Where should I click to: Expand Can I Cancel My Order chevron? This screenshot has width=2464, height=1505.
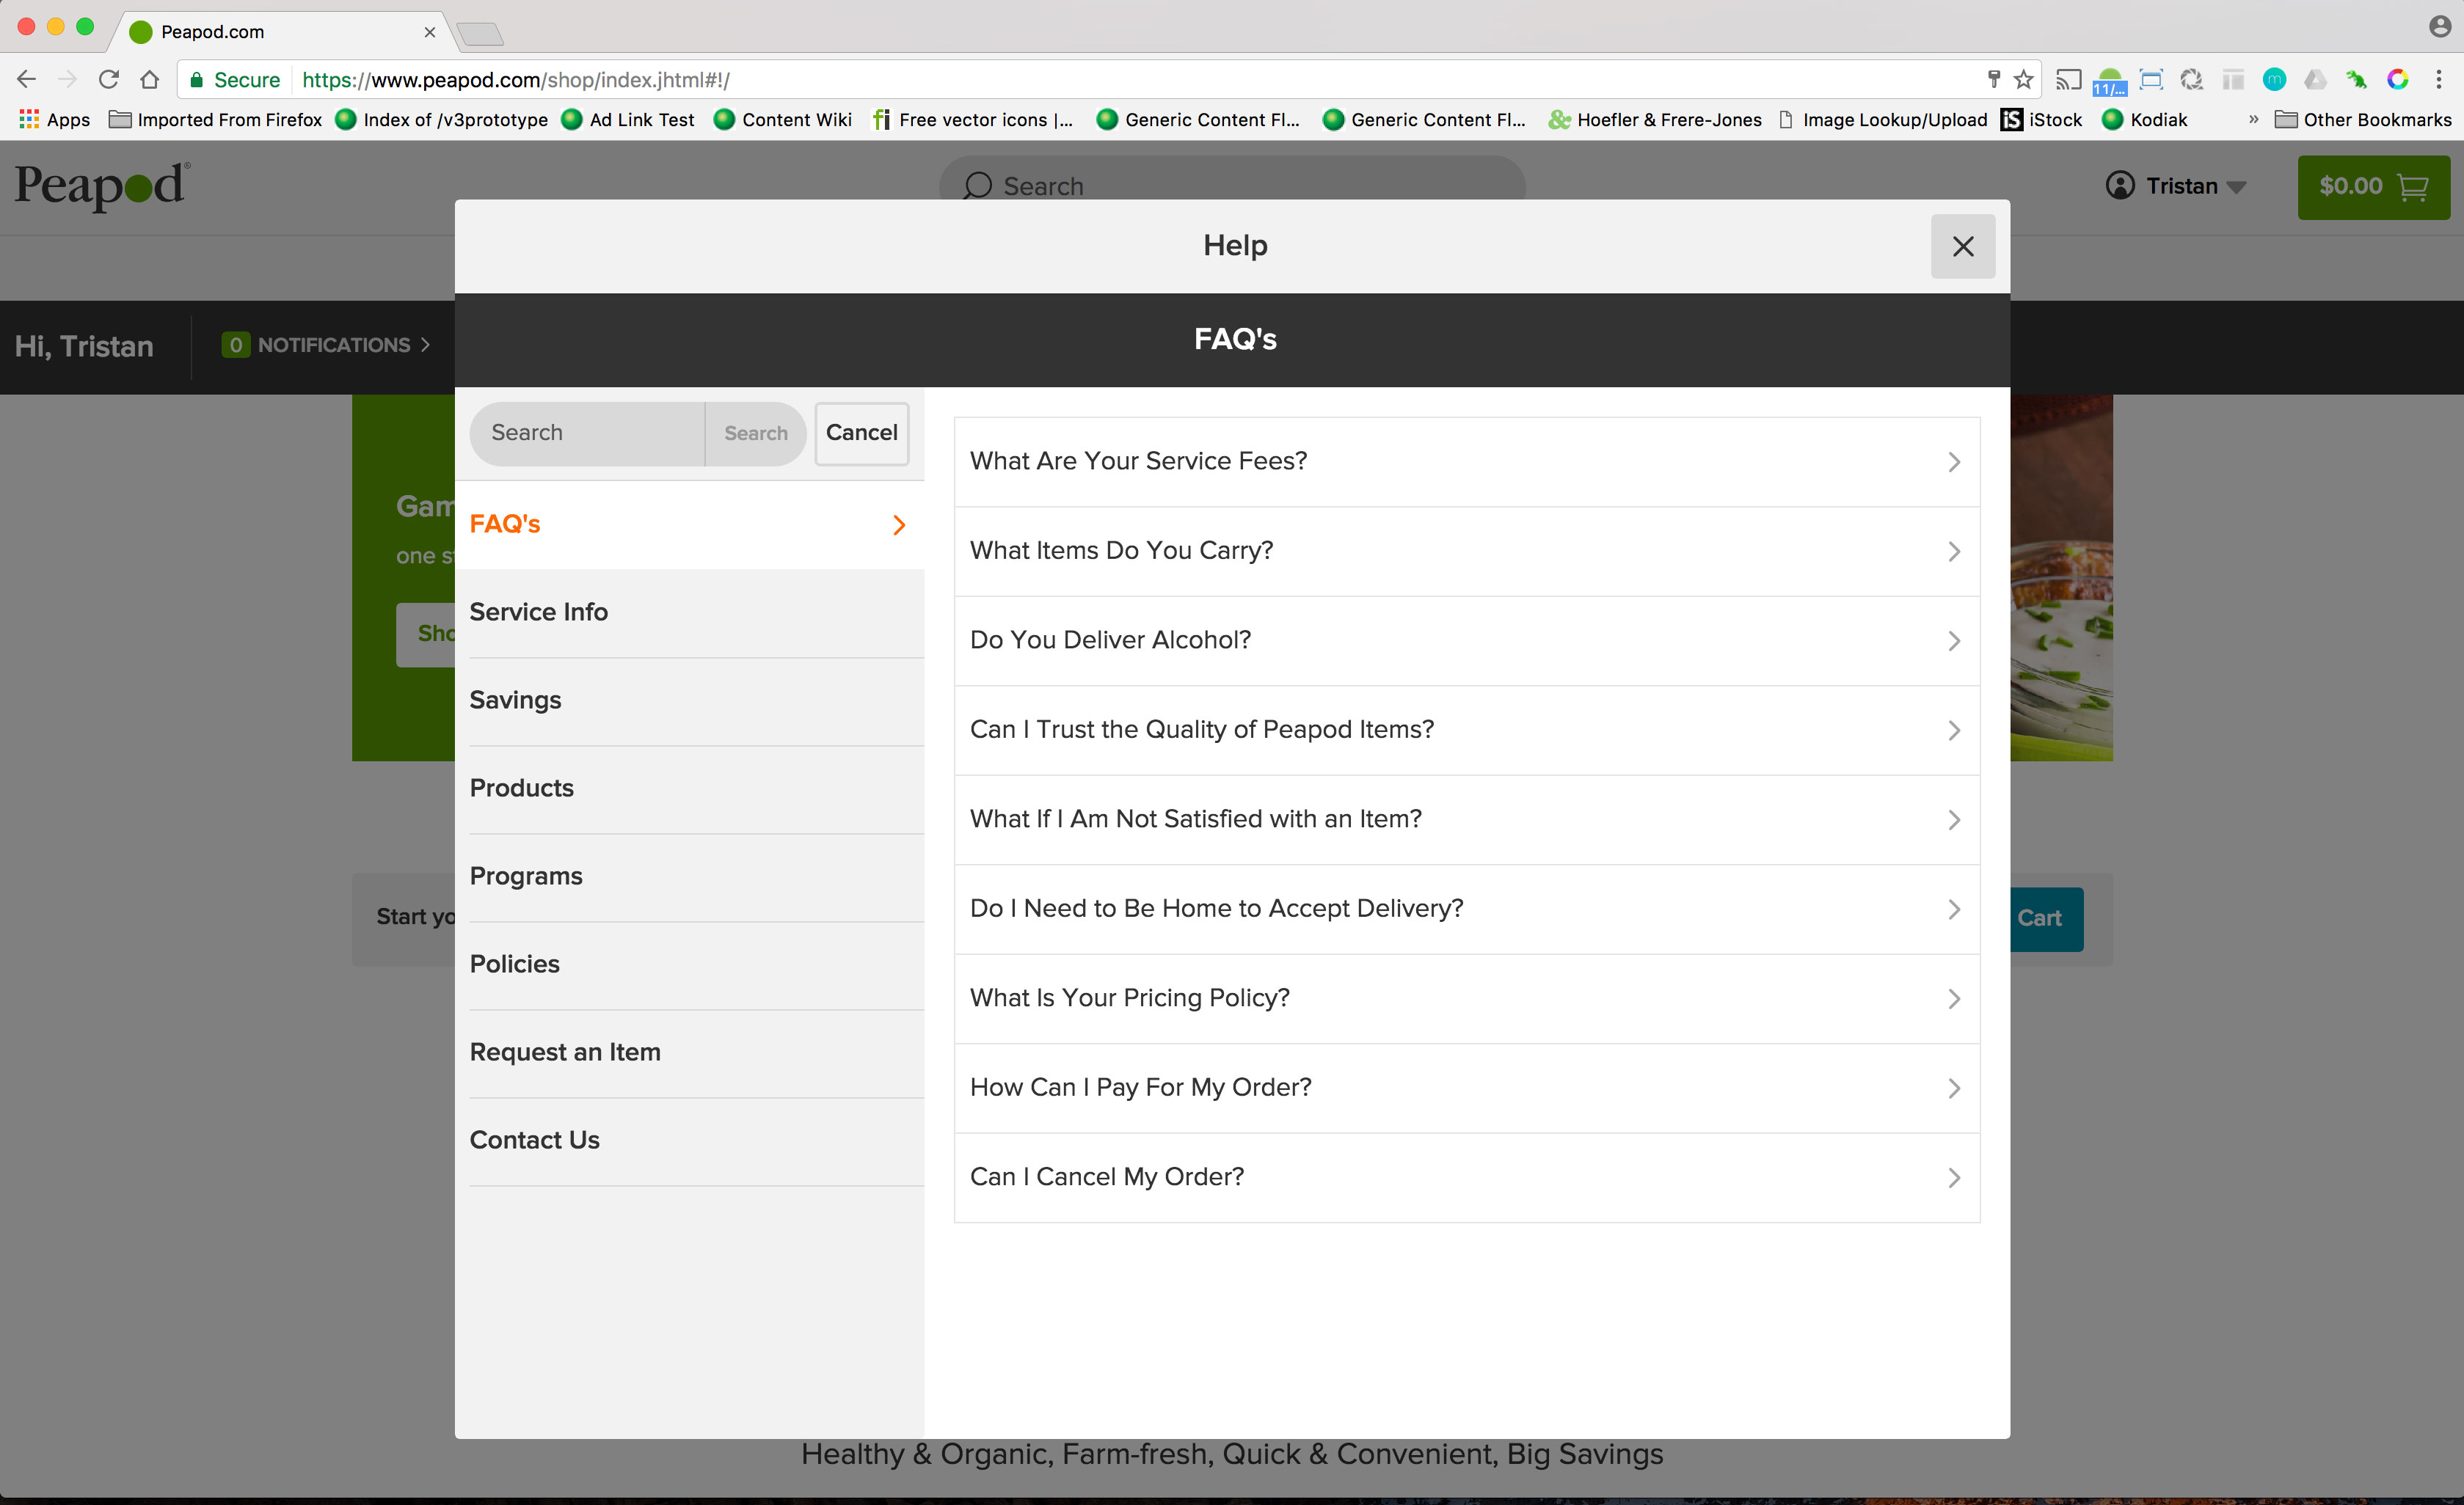point(1953,1177)
